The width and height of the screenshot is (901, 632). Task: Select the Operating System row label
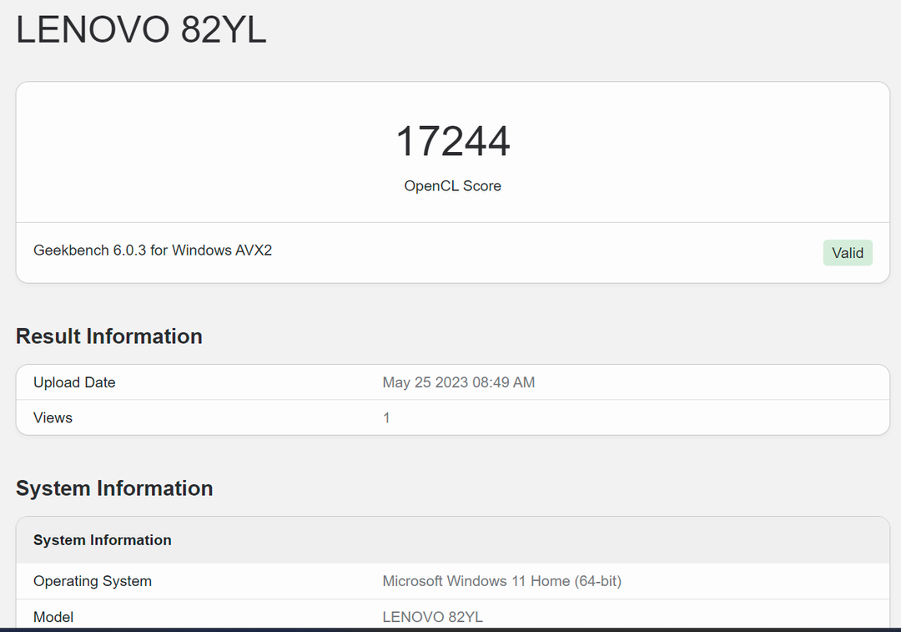[x=93, y=581]
